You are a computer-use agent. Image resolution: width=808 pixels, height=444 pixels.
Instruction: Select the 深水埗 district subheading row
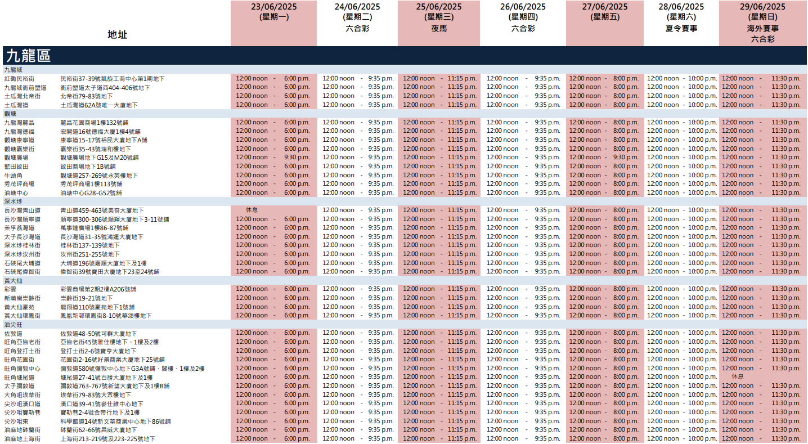(14, 201)
